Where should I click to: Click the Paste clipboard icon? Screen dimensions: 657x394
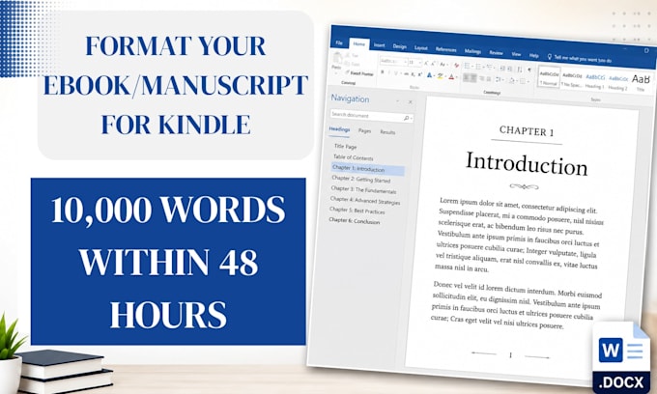[337, 59]
